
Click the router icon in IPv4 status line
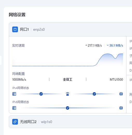click(68, 94)
